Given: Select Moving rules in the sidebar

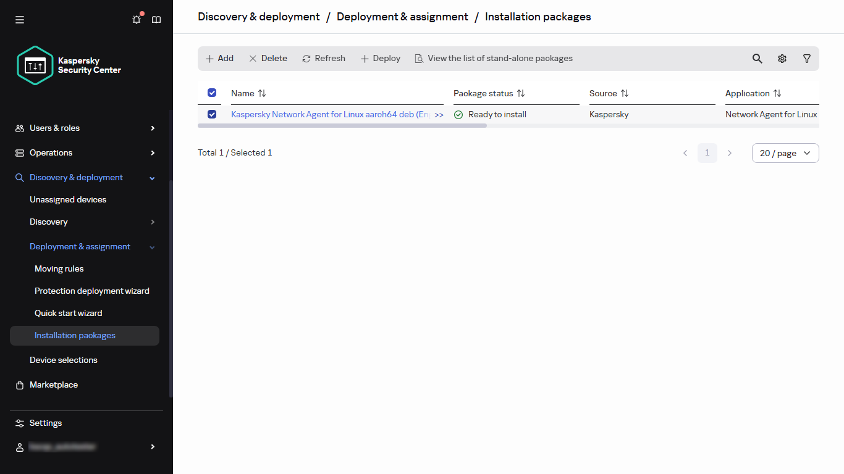Looking at the screenshot, I should (59, 268).
